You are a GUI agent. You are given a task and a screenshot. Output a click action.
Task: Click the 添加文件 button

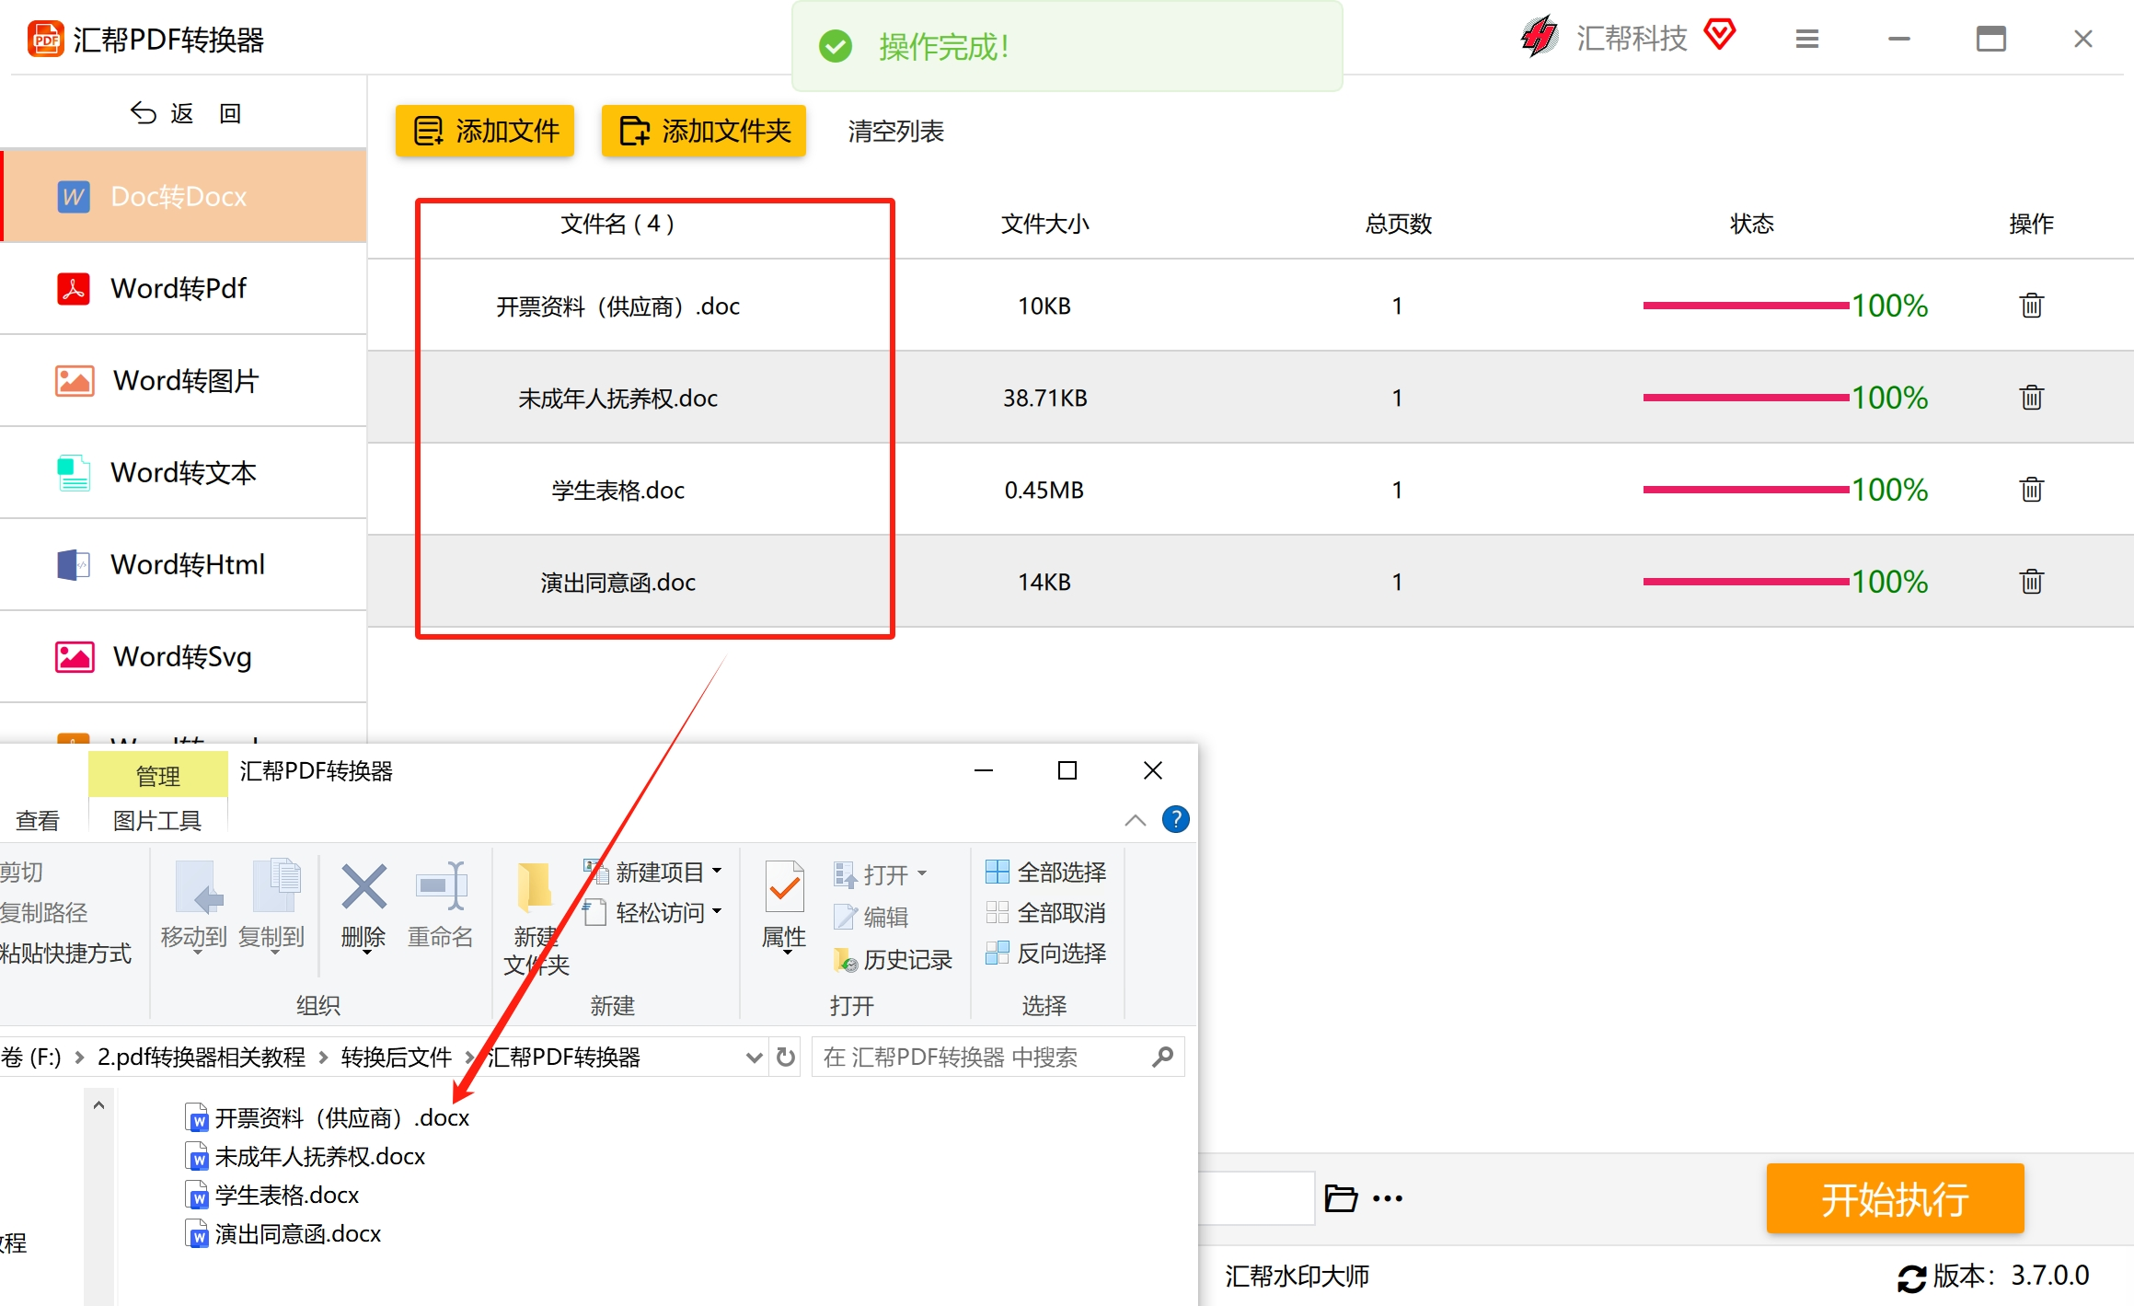click(485, 131)
